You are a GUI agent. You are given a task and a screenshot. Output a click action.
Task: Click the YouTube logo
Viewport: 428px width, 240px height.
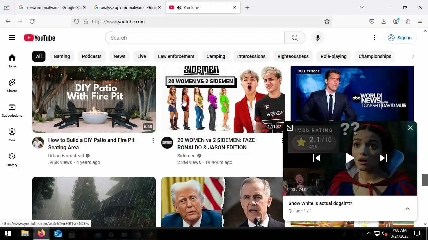[39, 38]
